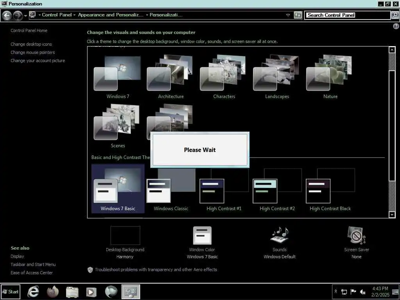
Task: Open Windows Explorer folder from taskbar
Action: (x=72, y=292)
